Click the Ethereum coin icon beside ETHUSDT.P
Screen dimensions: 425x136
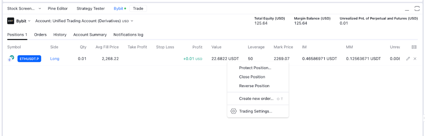pos(11,59)
